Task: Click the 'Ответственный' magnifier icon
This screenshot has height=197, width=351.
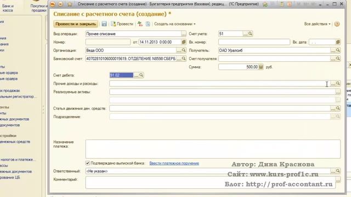Action: tap(338, 171)
